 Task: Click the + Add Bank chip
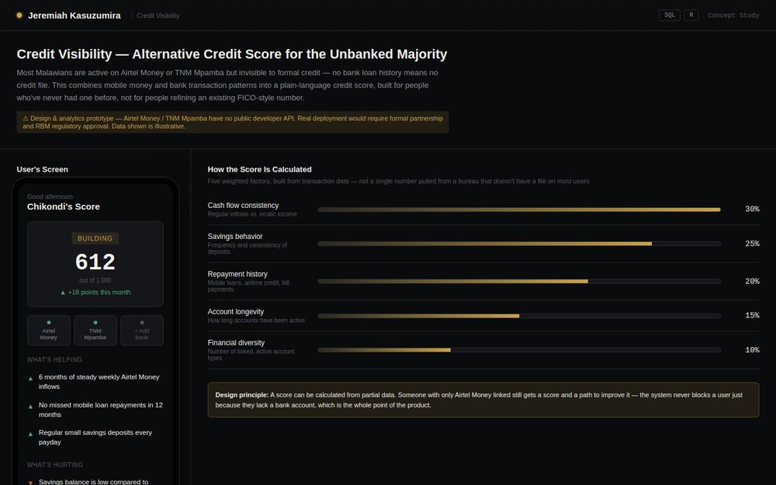141,330
